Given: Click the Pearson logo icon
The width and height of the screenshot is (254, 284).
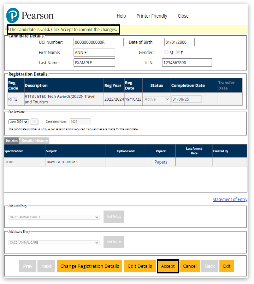Looking at the screenshot, I should point(13,16).
